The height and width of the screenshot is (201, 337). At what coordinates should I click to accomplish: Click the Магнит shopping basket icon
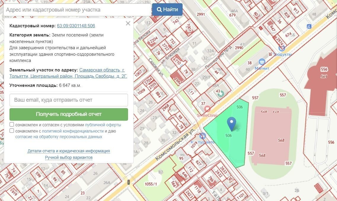click(262, 62)
